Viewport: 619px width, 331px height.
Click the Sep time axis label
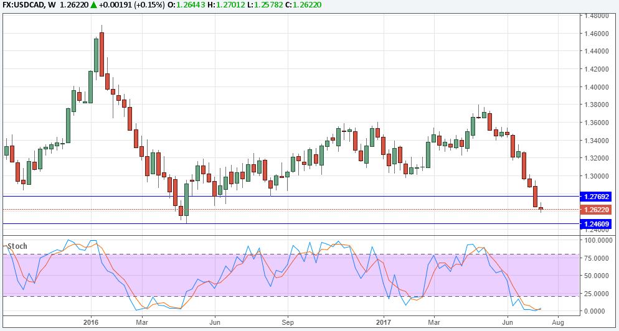click(288, 322)
